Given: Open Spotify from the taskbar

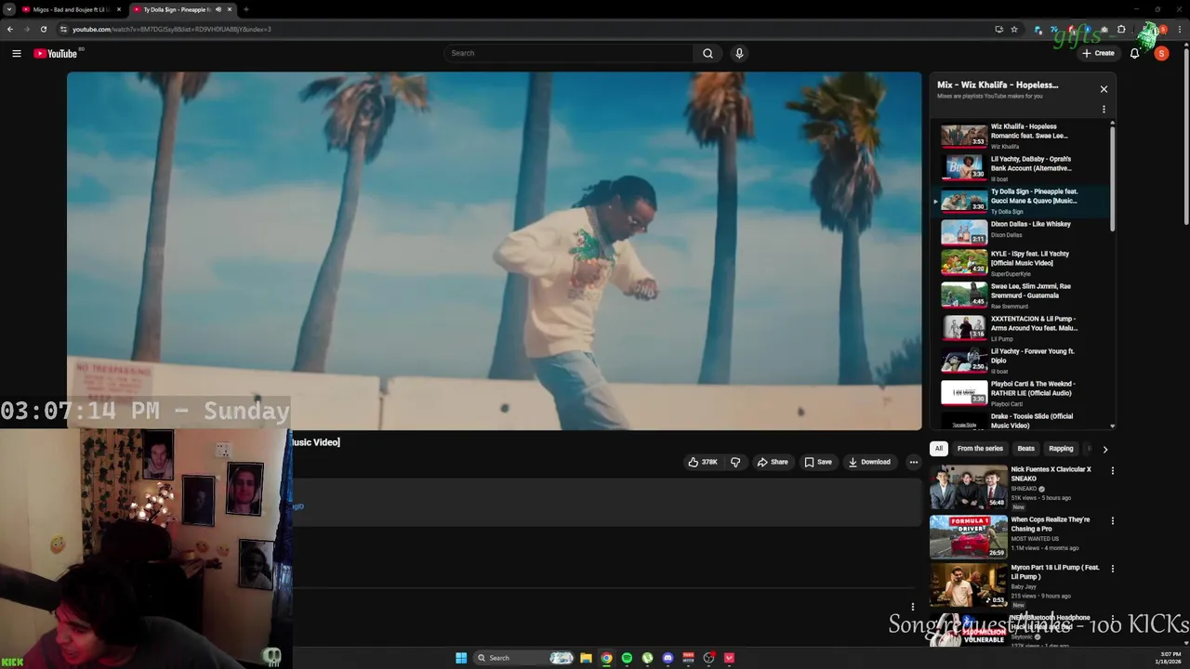Looking at the screenshot, I should click(627, 658).
